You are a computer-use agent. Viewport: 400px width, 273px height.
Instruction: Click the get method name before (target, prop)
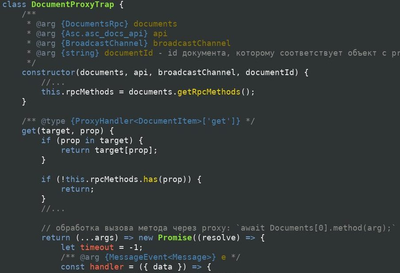(29, 131)
